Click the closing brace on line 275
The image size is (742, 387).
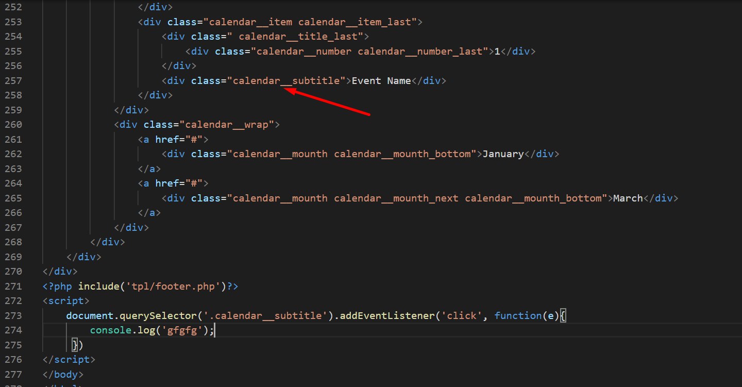(75, 345)
